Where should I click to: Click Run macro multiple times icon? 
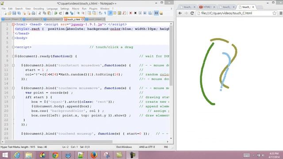coord(145,13)
